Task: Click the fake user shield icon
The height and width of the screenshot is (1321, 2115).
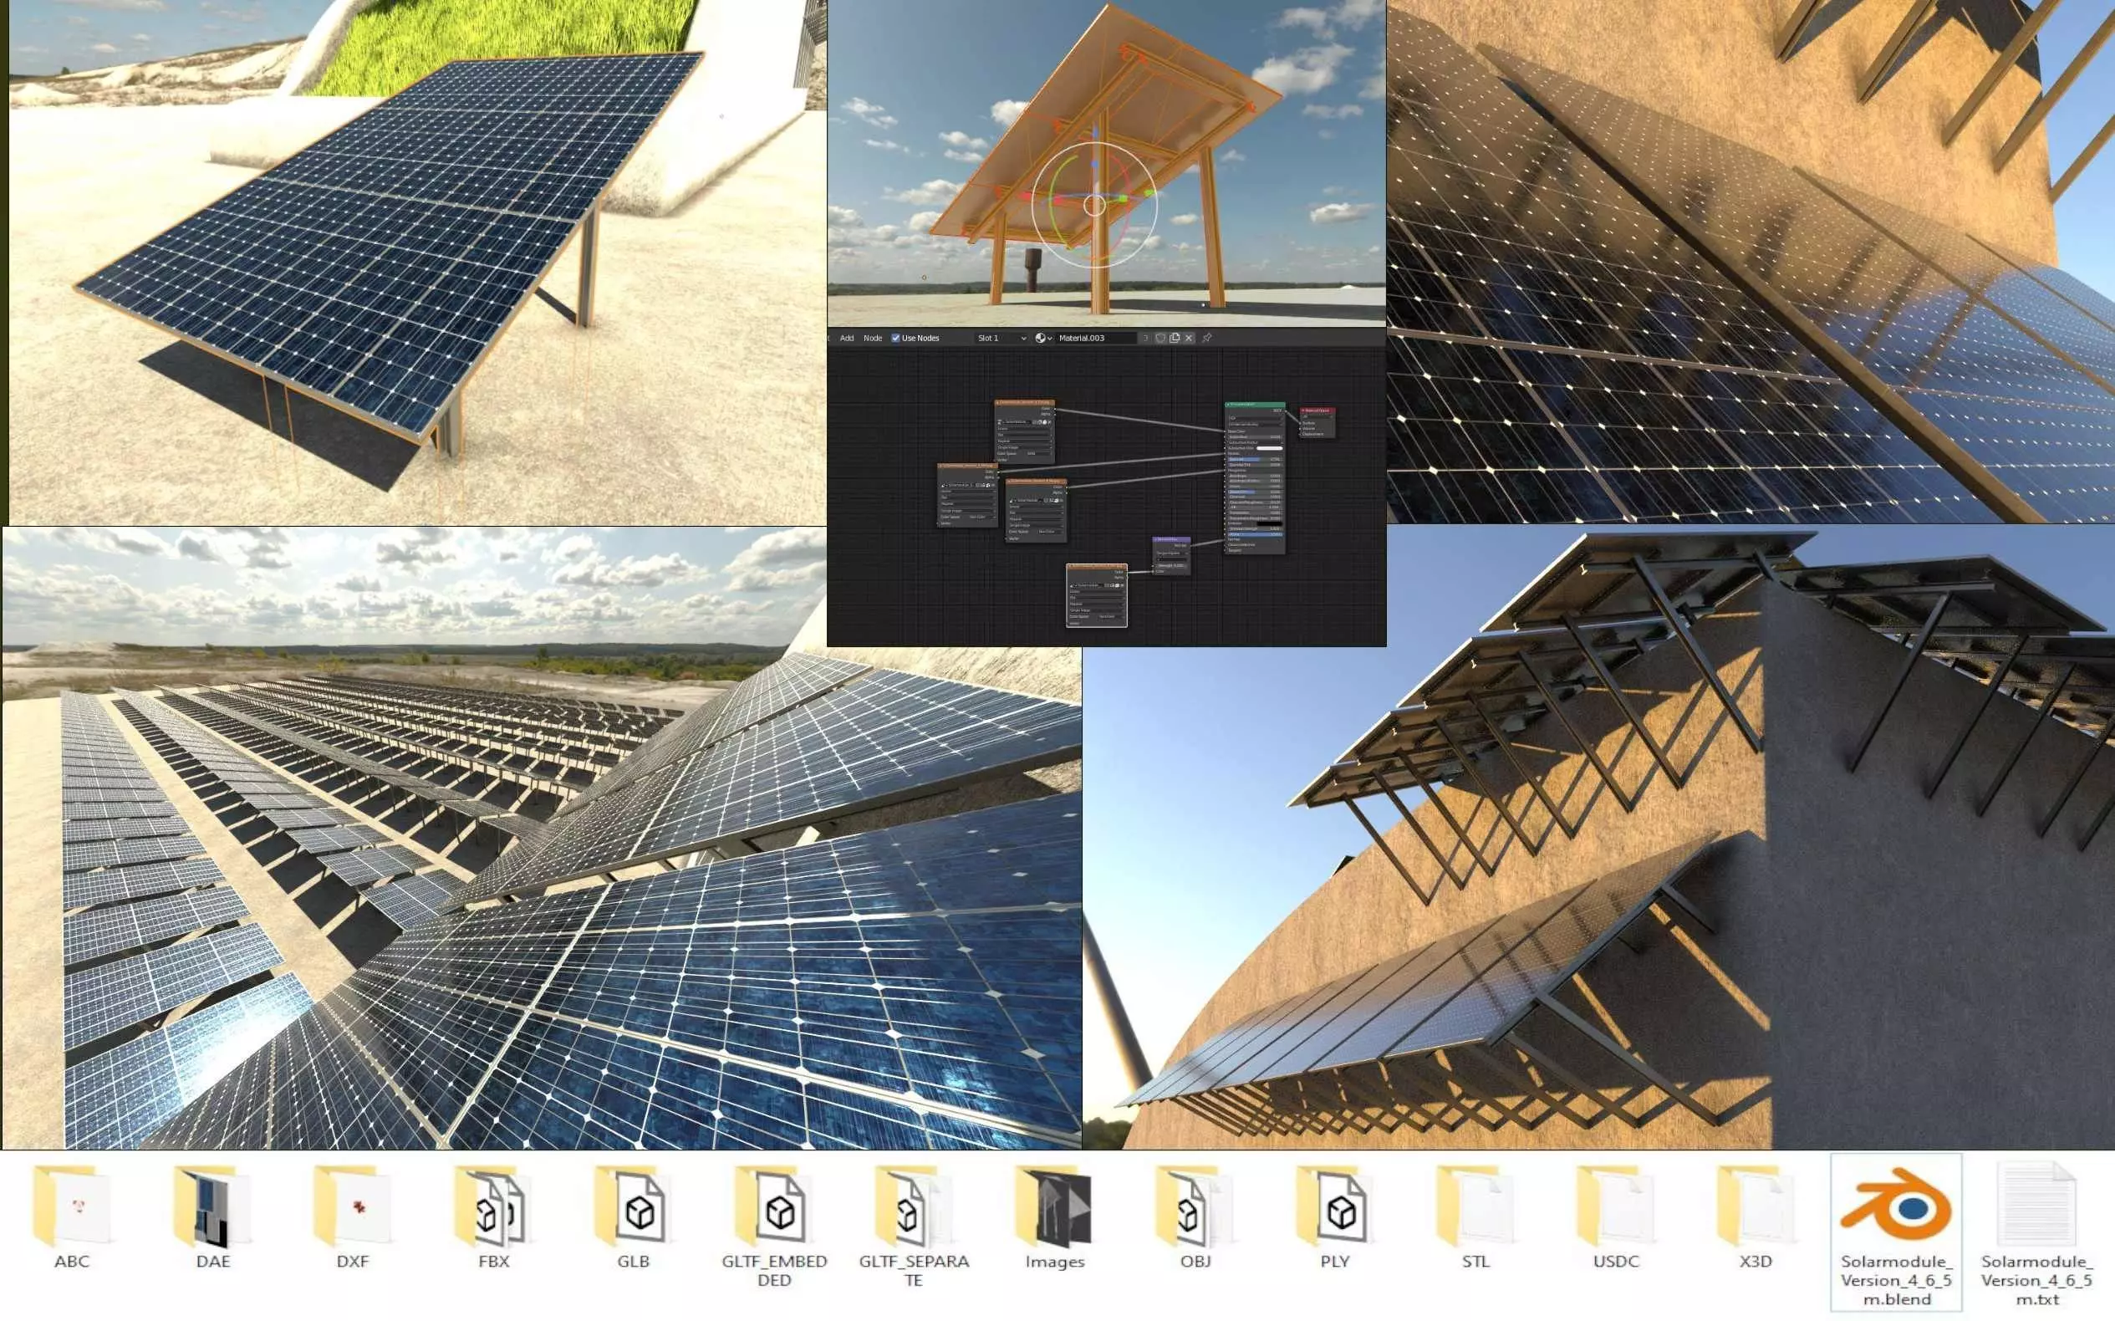Action: tap(1160, 338)
